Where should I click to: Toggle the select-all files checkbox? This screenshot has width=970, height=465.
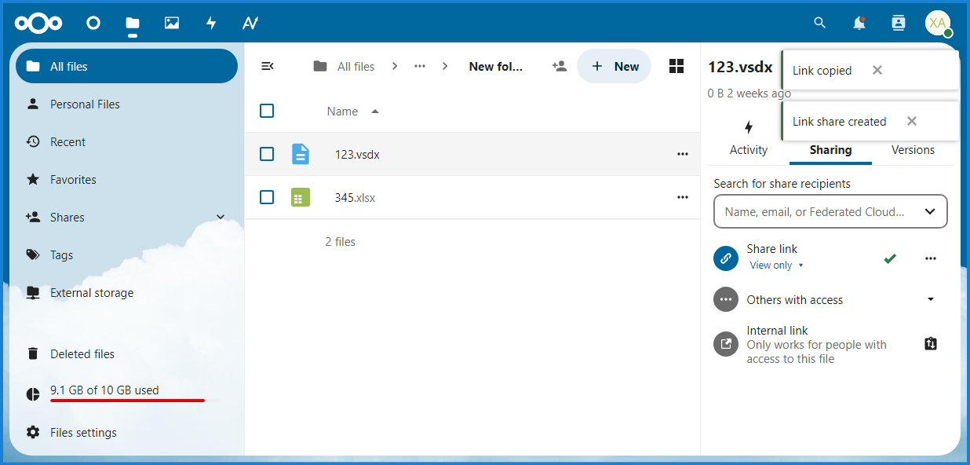click(266, 111)
